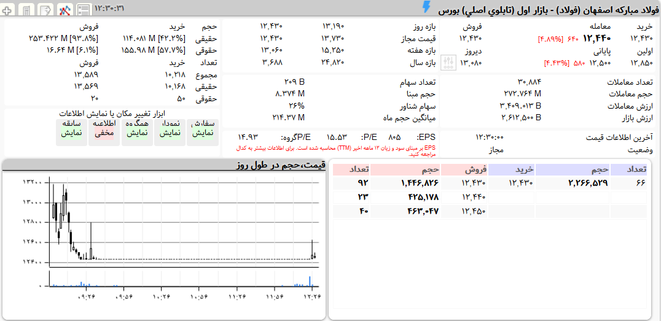Click the بازه سال high value 24,820
Screen dimensions: 661x321
point(334,63)
